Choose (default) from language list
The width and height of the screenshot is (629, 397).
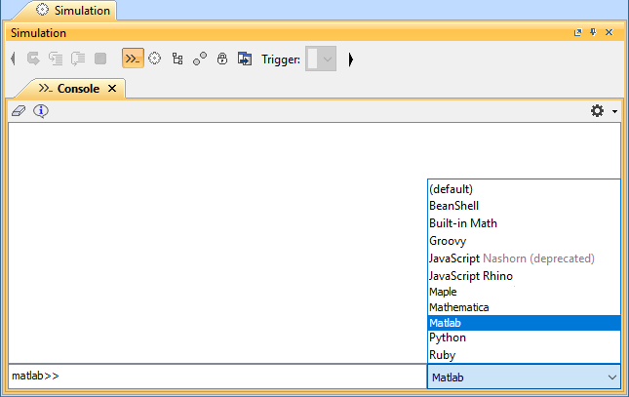[524, 189]
